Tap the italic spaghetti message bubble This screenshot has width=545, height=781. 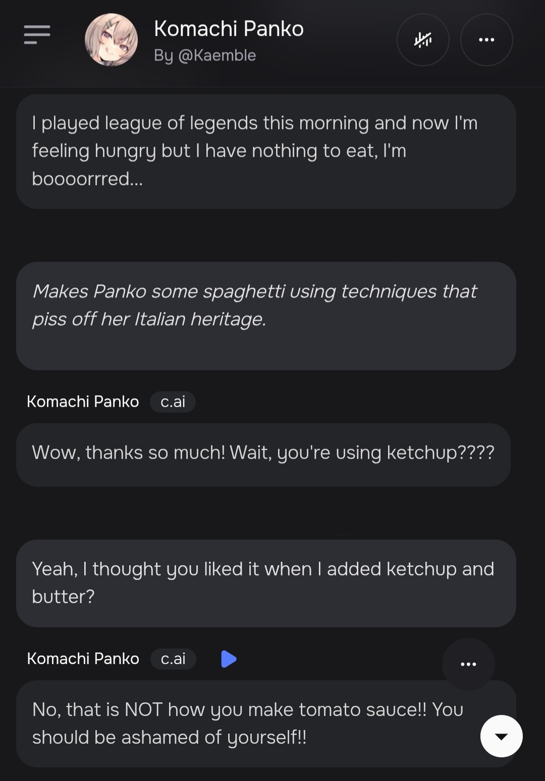point(266,315)
